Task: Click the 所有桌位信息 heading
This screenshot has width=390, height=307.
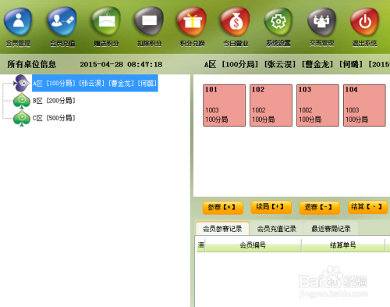Action: pos(31,64)
